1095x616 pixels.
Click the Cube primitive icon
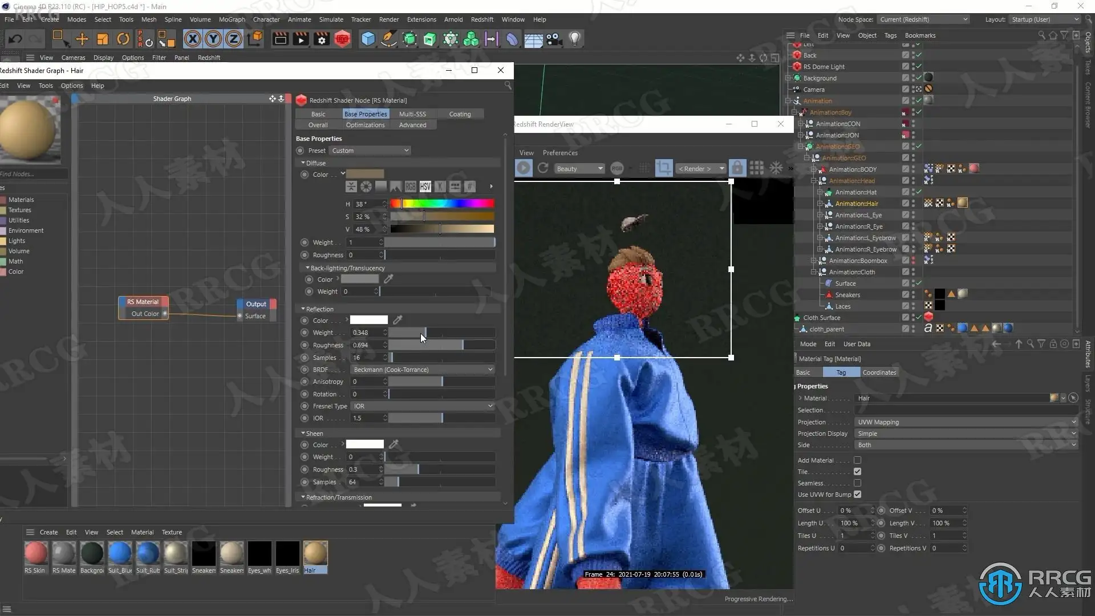pos(368,39)
